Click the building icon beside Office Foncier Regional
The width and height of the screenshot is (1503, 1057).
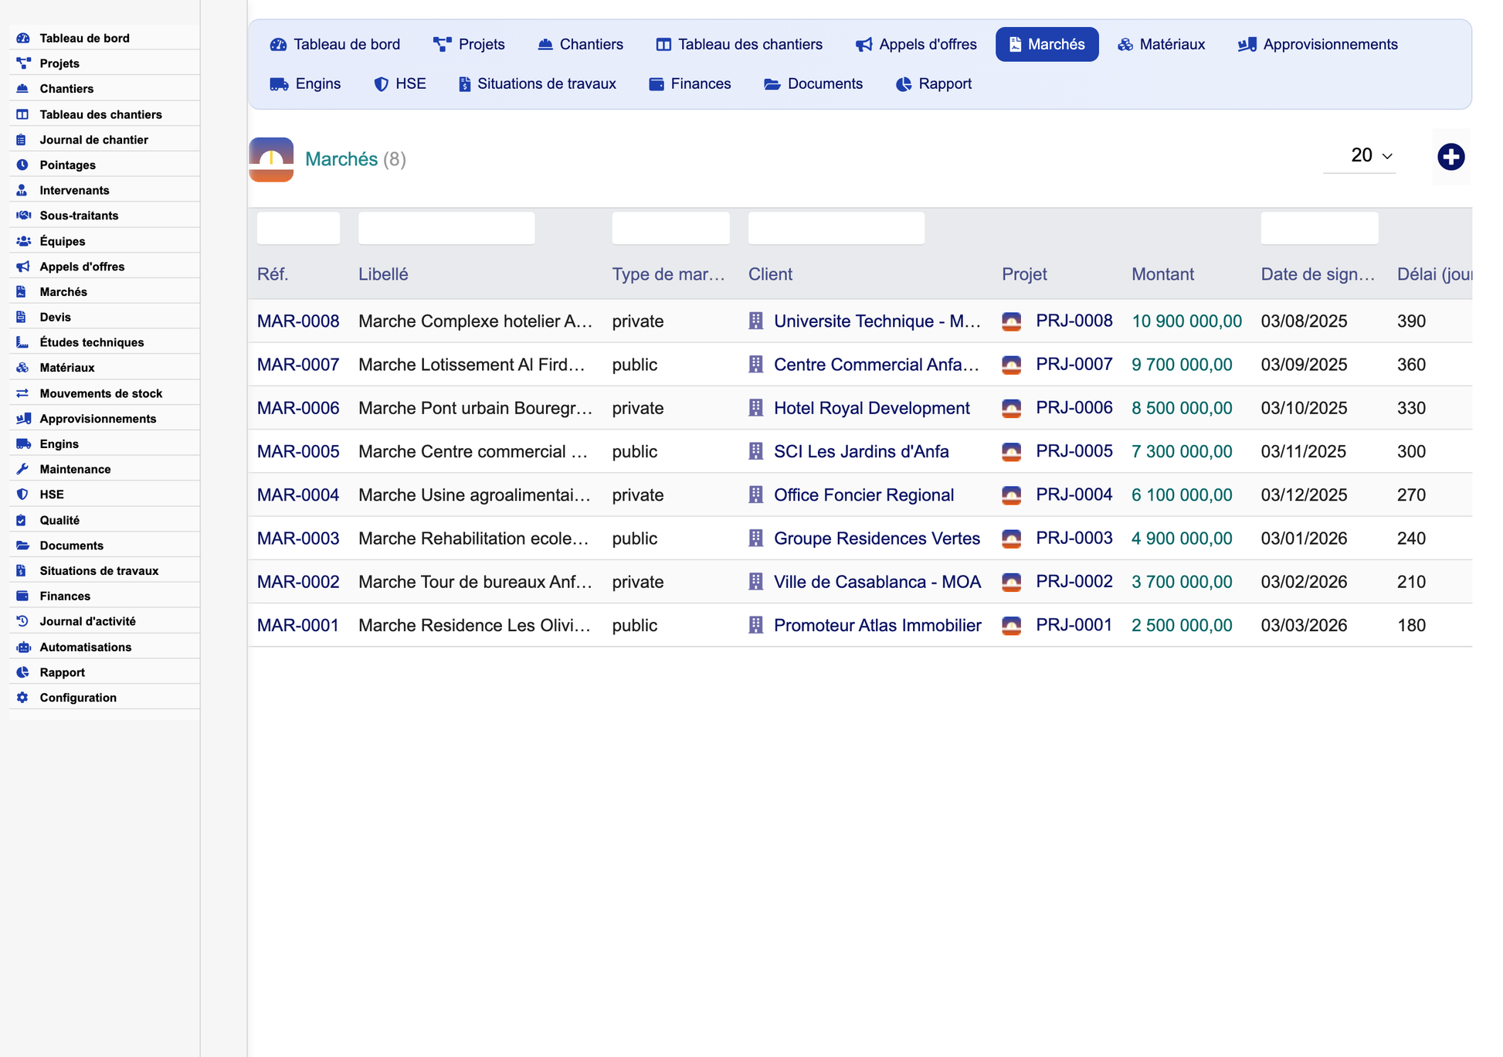[755, 495]
